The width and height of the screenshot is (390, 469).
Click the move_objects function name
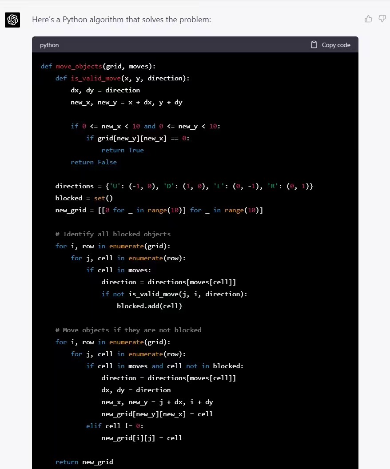[79, 66]
